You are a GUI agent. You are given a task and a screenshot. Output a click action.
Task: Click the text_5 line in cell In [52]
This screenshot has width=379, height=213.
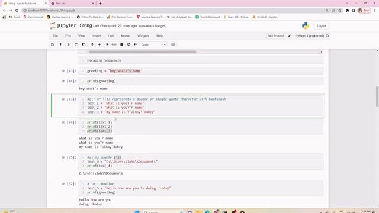(x=129, y=188)
